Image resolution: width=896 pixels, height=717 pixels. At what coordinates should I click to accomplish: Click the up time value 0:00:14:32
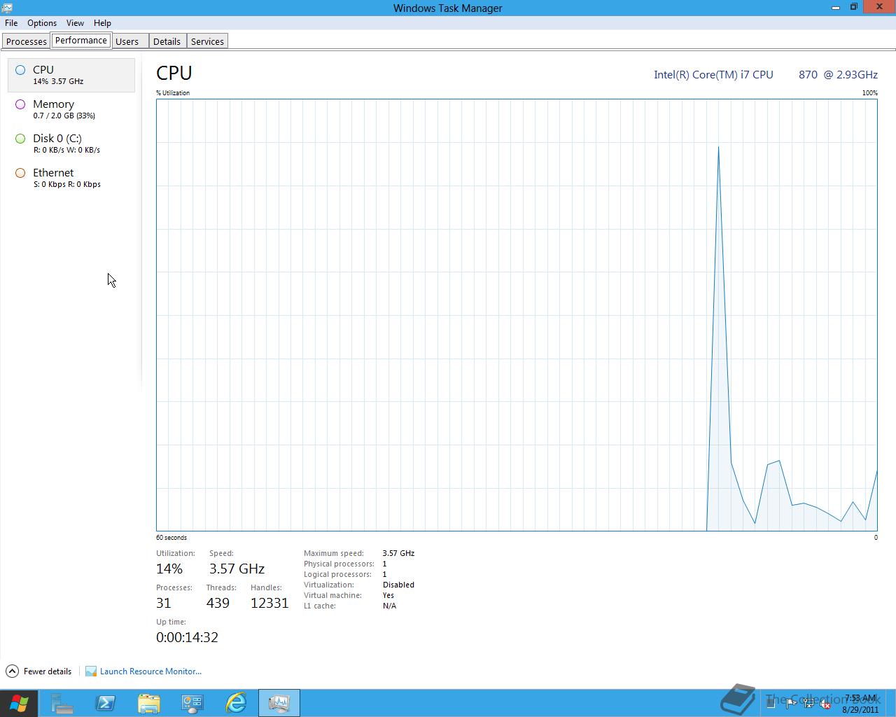(187, 637)
